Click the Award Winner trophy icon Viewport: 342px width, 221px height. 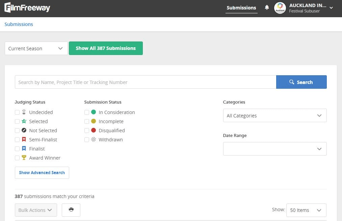click(x=24, y=158)
